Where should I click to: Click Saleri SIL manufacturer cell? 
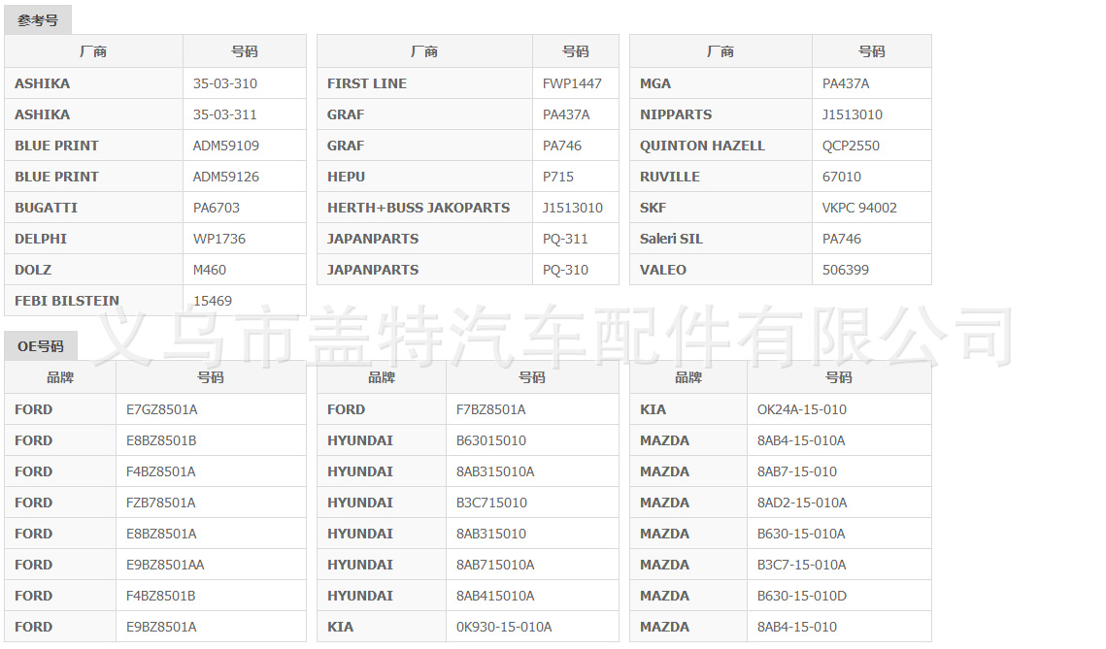[x=721, y=239]
